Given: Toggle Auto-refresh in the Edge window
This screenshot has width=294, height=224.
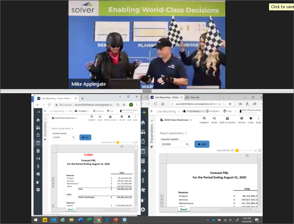Looking at the screenshot, I should click(237, 151).
